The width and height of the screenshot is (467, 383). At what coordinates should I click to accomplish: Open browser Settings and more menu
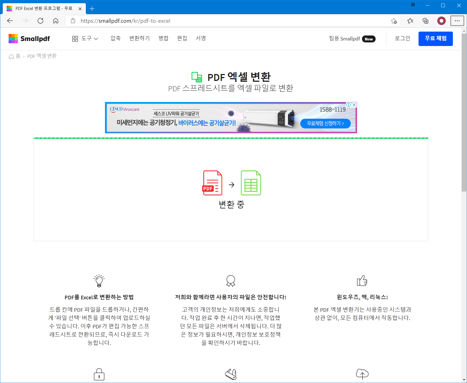457,21
